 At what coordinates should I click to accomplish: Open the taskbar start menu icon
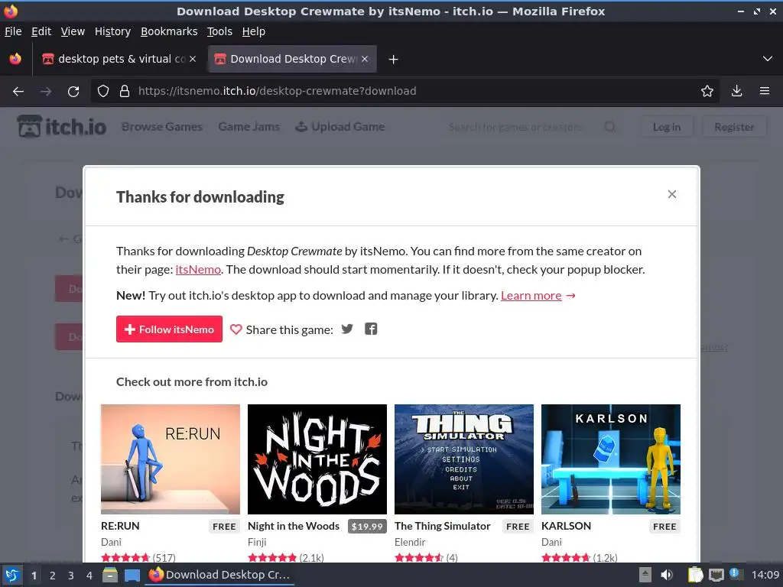12,575
